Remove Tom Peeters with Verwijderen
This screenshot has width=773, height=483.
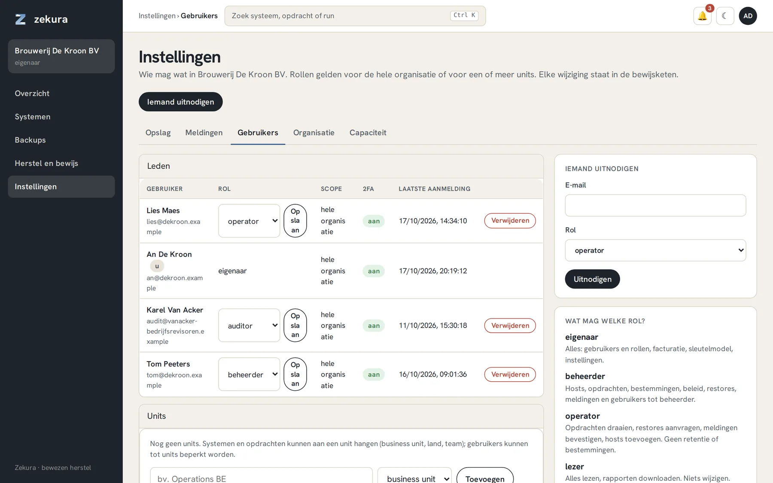(x=510, y=374)
